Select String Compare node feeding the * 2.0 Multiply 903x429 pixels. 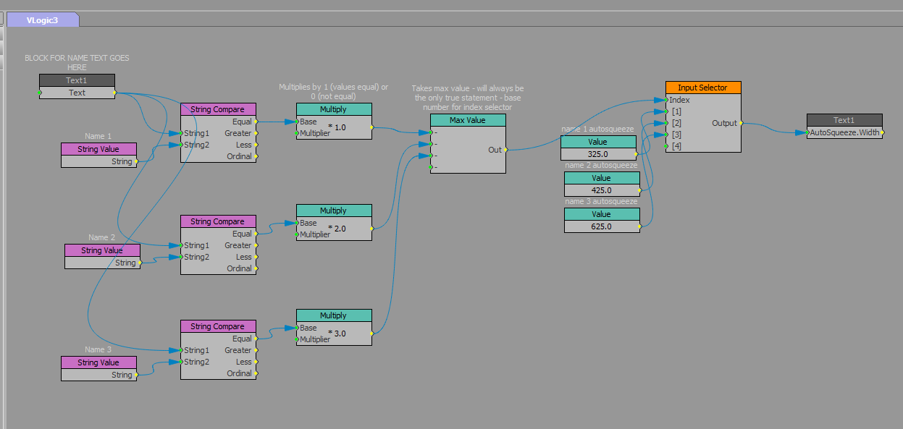click(x=218, y=221)
